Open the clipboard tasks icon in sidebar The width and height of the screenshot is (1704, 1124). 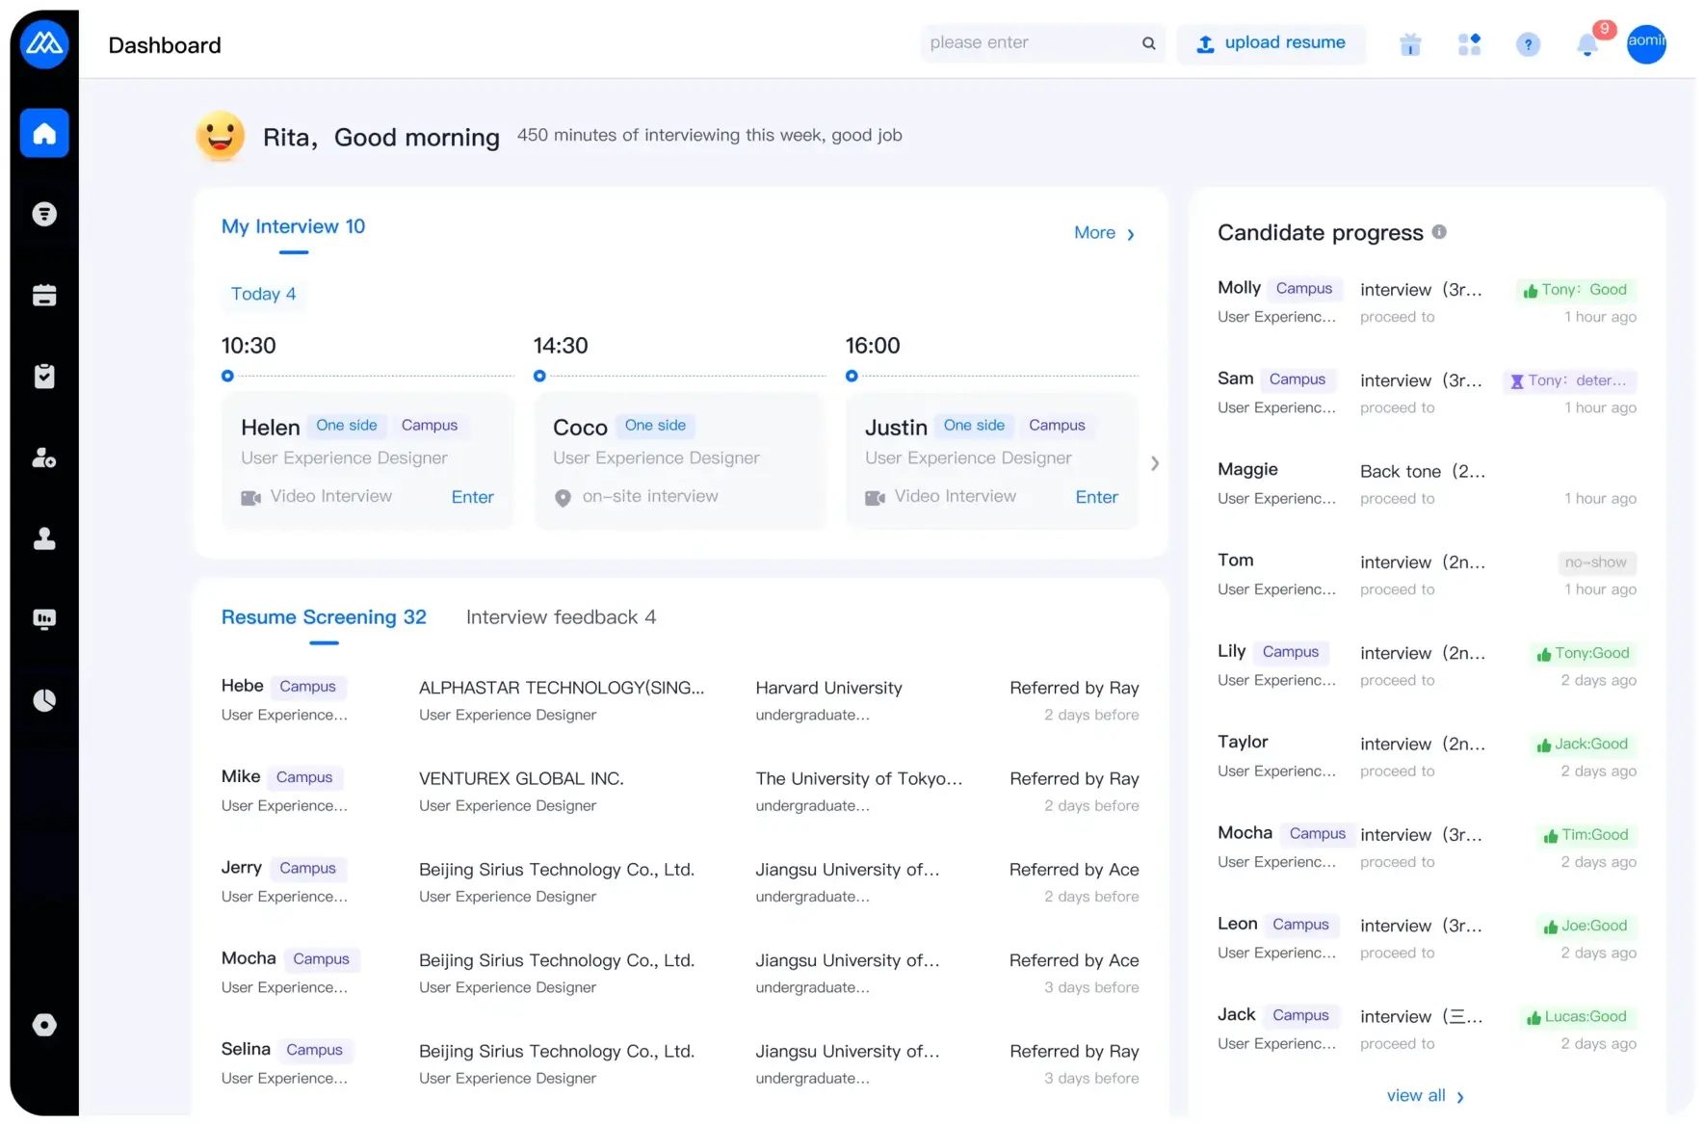point(44,376)
